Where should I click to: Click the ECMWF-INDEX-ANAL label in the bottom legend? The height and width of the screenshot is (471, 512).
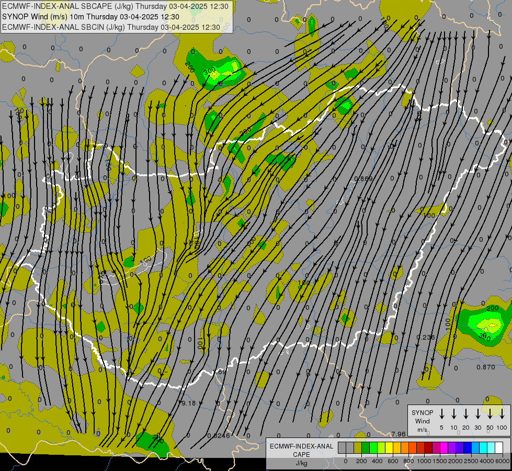pyautogui.click(x=301, y=446)
